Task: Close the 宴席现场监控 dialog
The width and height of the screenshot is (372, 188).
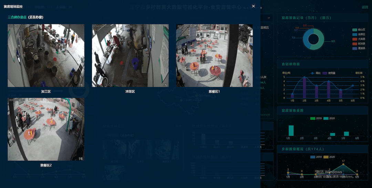Action: [x=254, y=6]
